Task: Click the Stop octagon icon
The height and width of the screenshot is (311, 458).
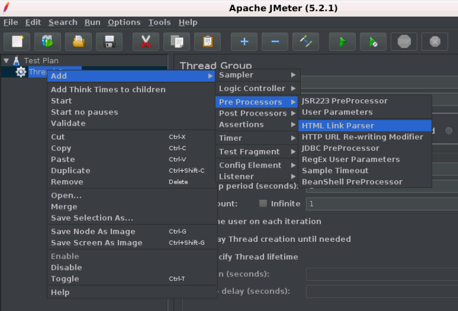Action: 404,42
